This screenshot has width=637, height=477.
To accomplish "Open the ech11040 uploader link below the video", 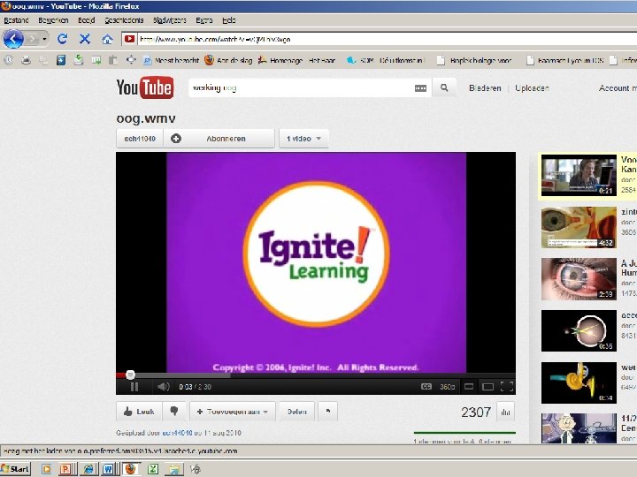I will (177, 433).
